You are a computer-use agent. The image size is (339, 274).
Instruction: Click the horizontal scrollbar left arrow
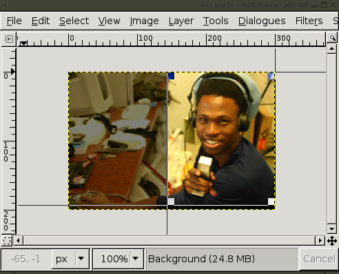18,241
